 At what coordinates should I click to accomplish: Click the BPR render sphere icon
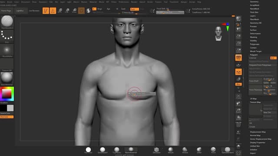tap(238, 19)
